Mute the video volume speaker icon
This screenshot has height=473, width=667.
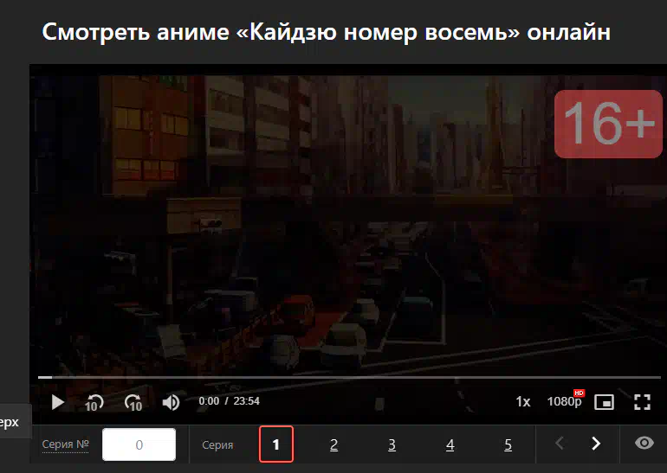point(171,402)
